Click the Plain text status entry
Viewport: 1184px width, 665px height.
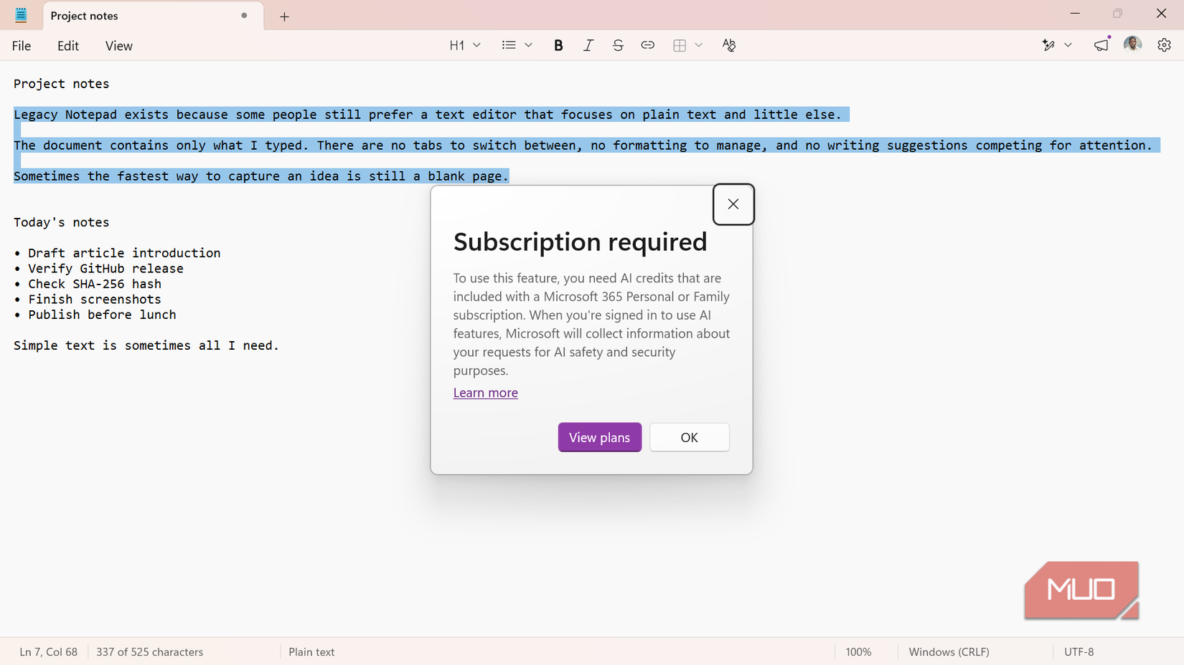pos(311,652)
